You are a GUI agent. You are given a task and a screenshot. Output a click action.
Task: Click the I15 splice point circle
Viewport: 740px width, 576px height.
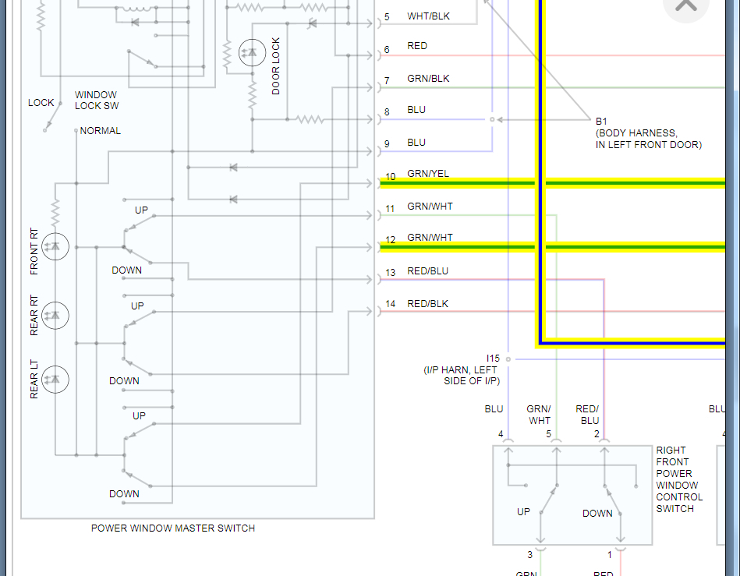(508, 359)
